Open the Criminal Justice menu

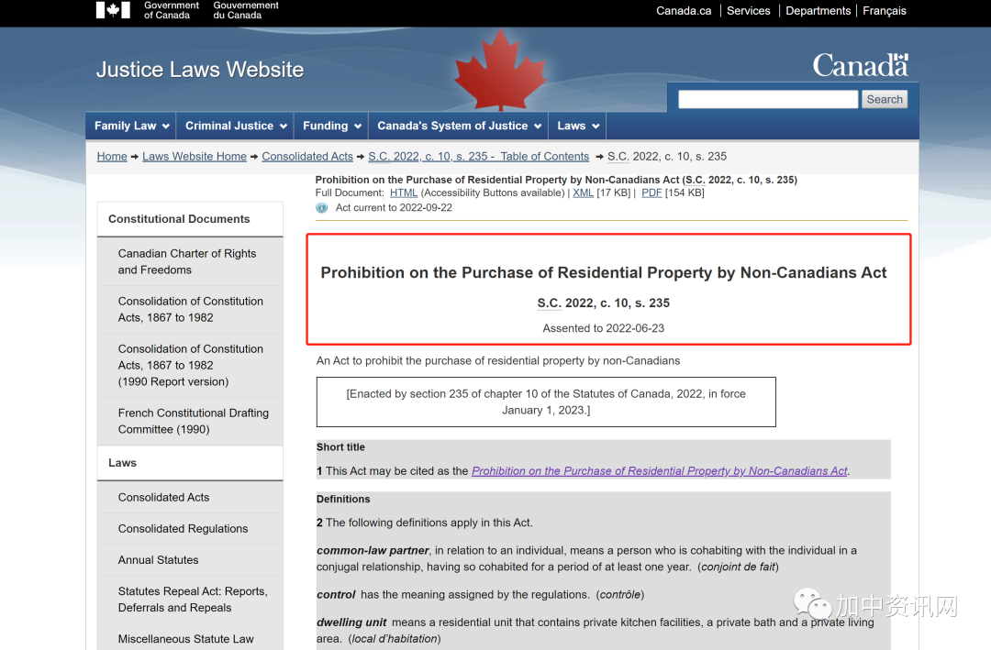pos(235,126)
